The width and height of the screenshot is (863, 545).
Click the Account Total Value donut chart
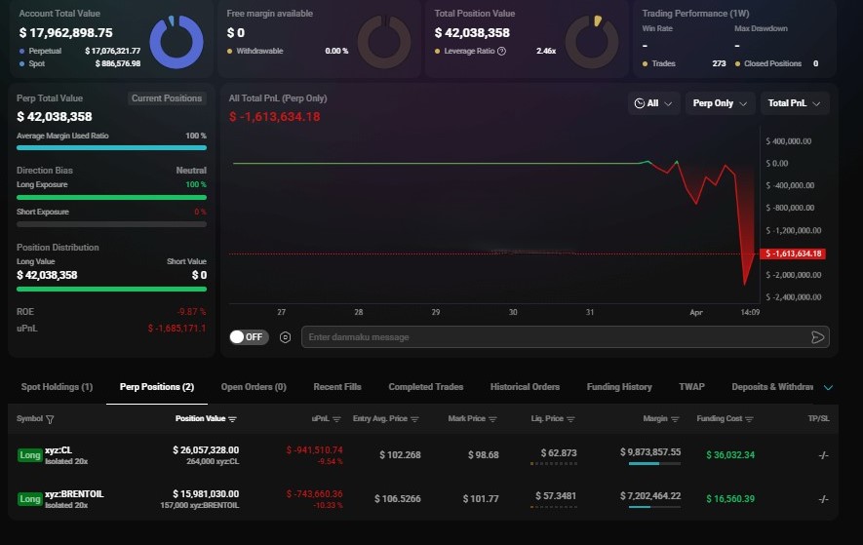point(177,42)
